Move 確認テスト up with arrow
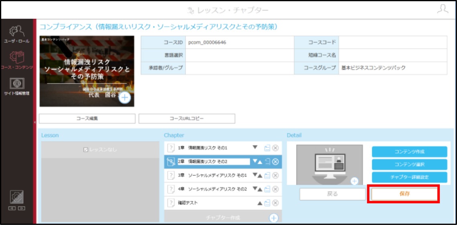The image size is (457, 225). pyautogui.click(x=260, y=203)
